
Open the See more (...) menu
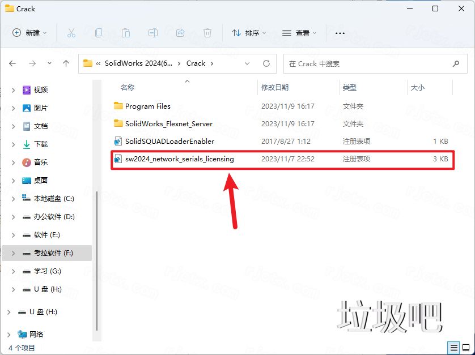(x=340, y=33)
